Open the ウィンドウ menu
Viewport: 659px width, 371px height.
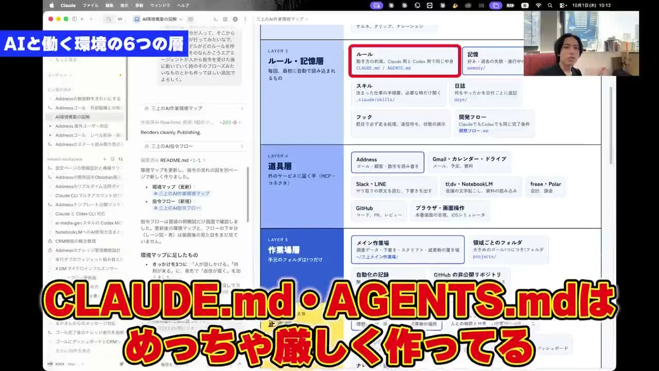click(x=160, y=5)
